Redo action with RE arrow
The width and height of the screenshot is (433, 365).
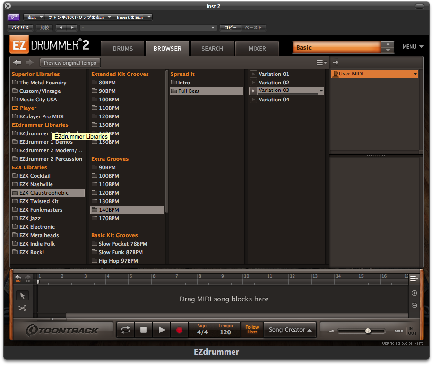click(x=27, y=279)
